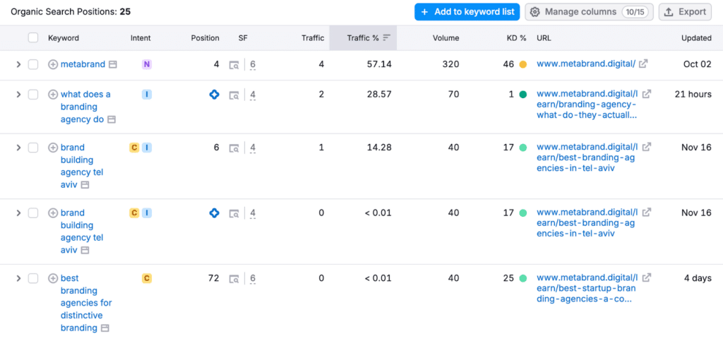Expand the position 6 'brand building agency' row
Viewport: 723px width, 341px height.
18,148
